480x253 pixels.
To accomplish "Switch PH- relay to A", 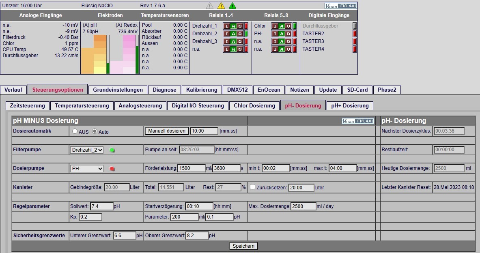I will coord(282,34).
